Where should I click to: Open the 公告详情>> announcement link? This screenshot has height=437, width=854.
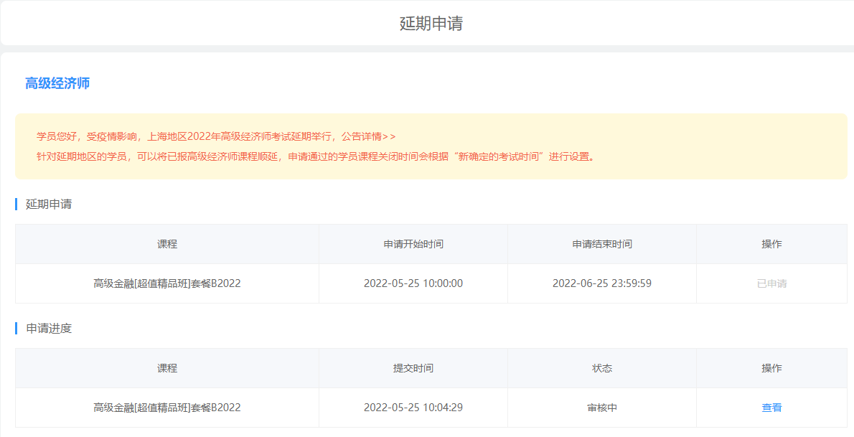click(x=368, y=136)
